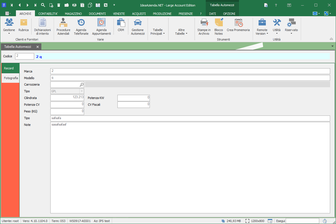
Task: Create new record document-plus icon
Action: tap(51, 5)
